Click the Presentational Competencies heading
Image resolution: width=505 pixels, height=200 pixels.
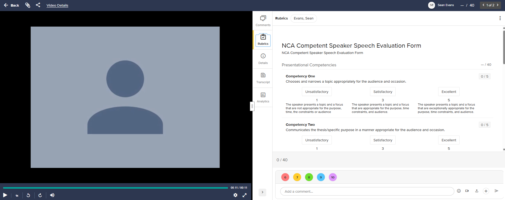point(309,65)
